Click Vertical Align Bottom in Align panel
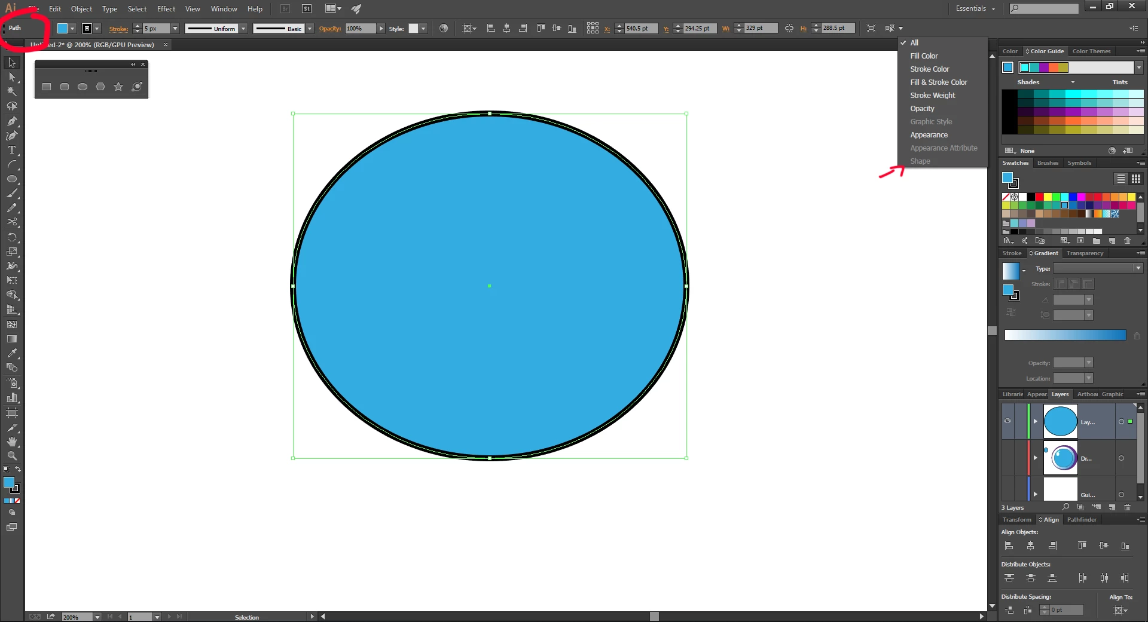This screenshot has height=622, width=1148. point(1125,546)
